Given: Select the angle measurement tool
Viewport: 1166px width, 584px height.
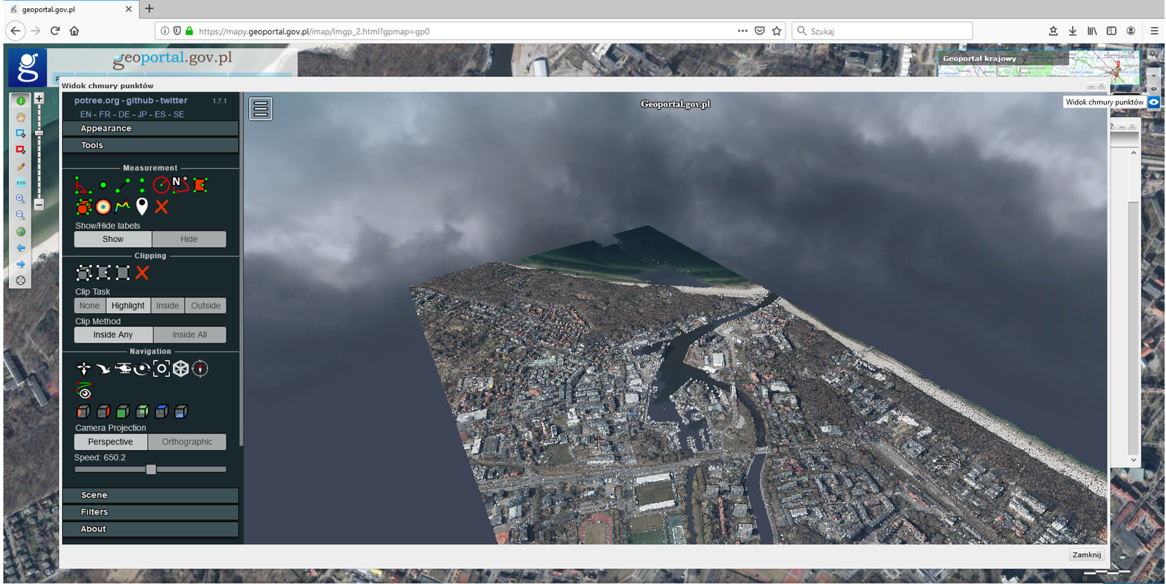Looking at the screenshot, I should point(83,185).
